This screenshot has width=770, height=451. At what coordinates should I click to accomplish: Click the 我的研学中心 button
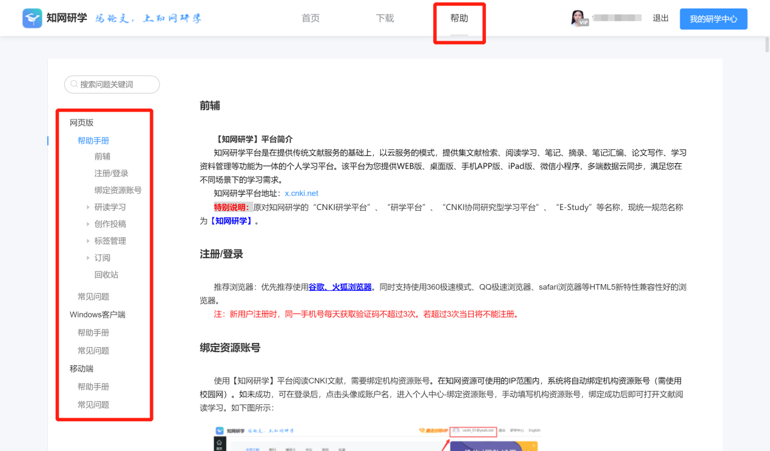[714, 19]
